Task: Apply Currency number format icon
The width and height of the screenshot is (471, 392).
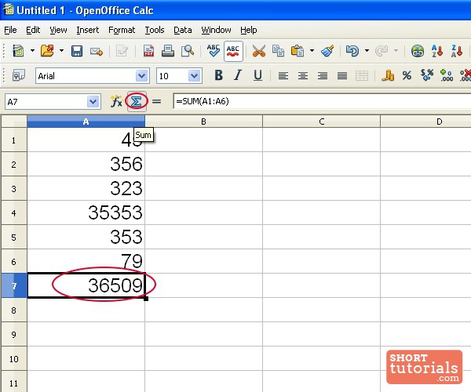Action: click(x=388, y=75)
